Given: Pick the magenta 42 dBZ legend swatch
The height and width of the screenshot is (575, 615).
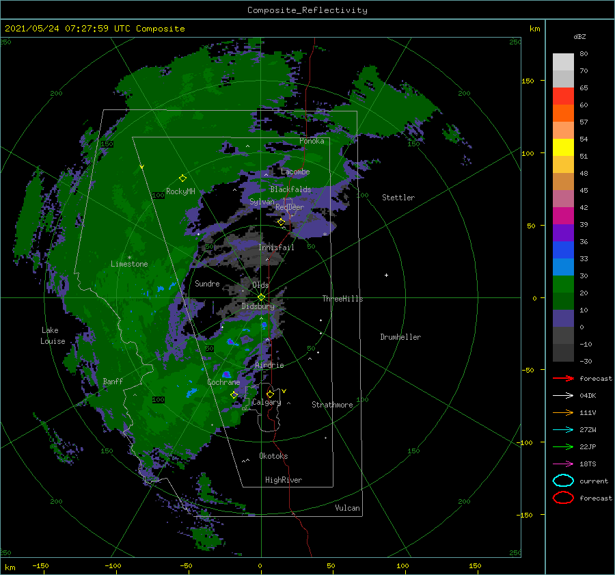Looking at the screenshot, I should point(563,216).
